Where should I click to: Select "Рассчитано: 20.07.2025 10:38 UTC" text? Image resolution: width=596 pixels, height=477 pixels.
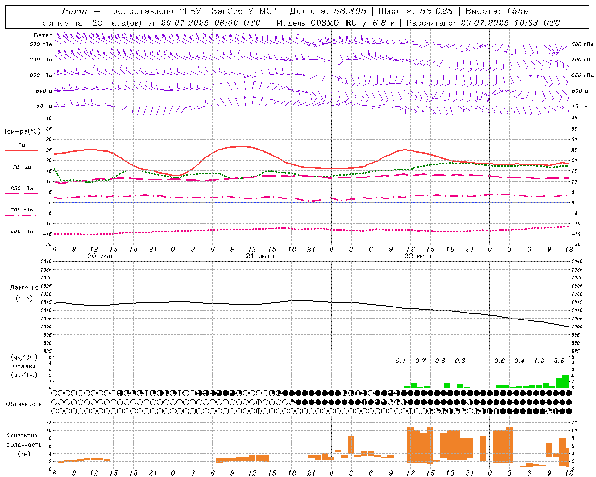(483, 23)
